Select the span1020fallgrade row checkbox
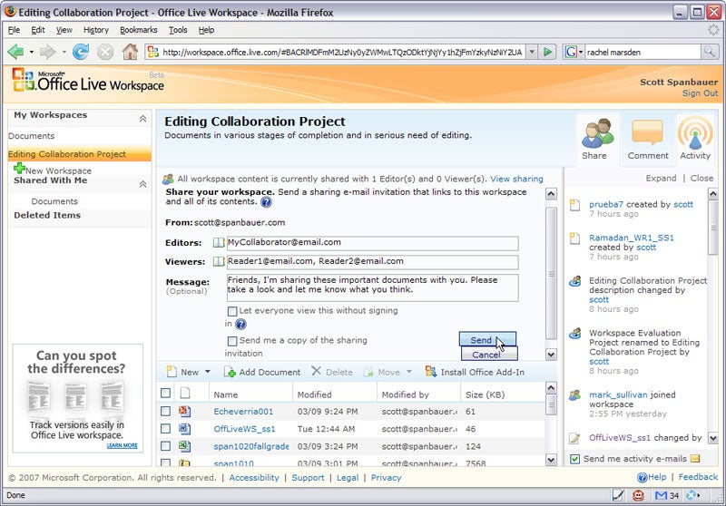The height and width of the screenshot is (506, 726). (x=165, y=446)
